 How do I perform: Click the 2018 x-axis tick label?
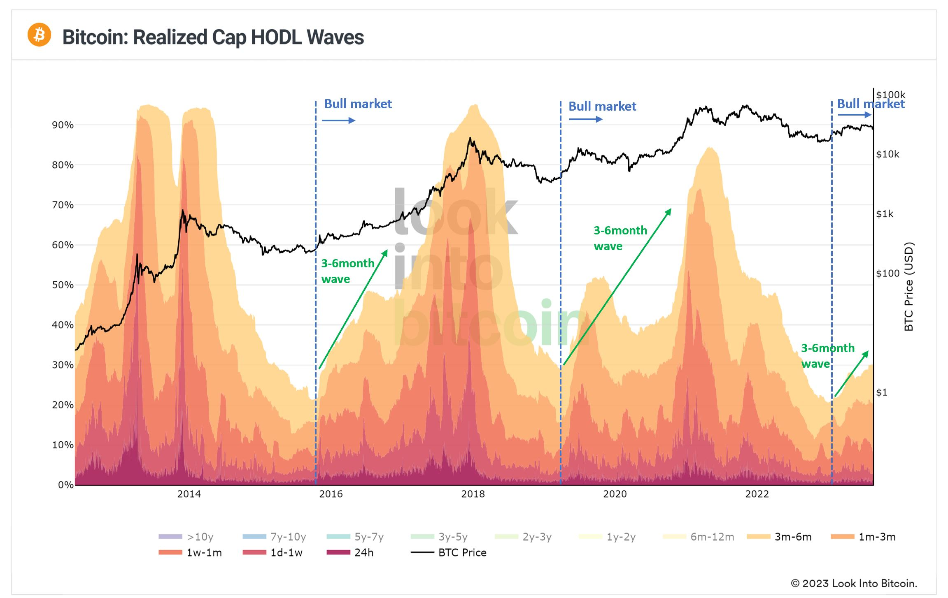point(473,494)
